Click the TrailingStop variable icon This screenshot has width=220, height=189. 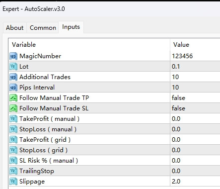tap(13, 171)
